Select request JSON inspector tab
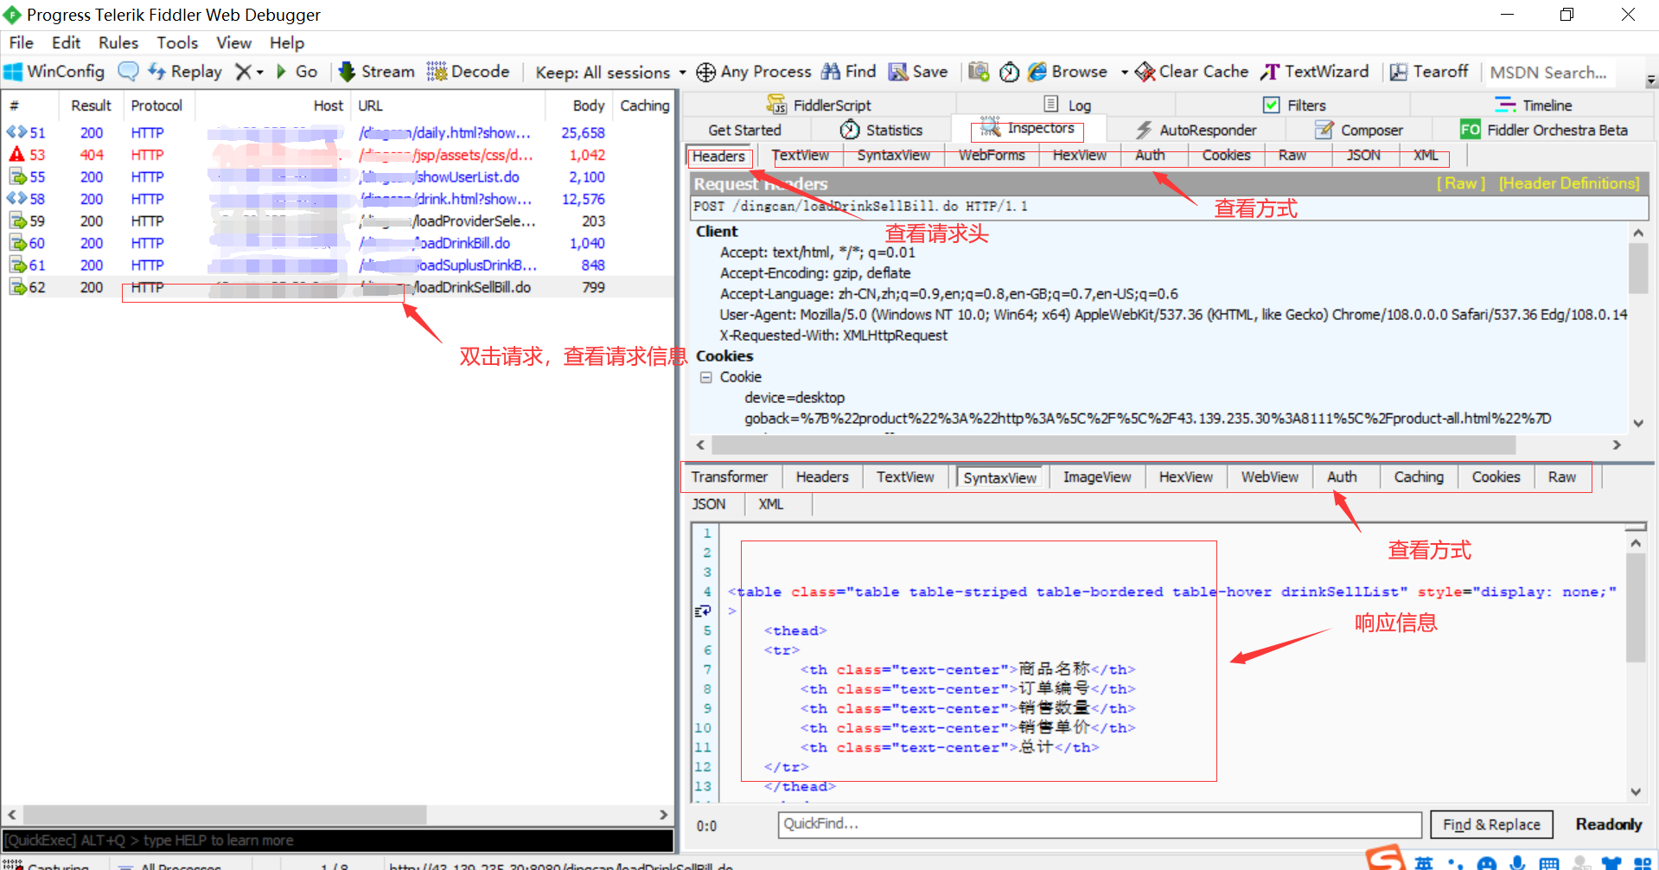 click(x=1363, y=156)
